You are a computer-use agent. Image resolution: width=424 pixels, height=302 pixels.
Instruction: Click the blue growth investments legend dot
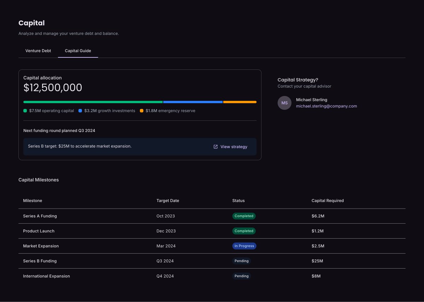(x=80, y=111)
